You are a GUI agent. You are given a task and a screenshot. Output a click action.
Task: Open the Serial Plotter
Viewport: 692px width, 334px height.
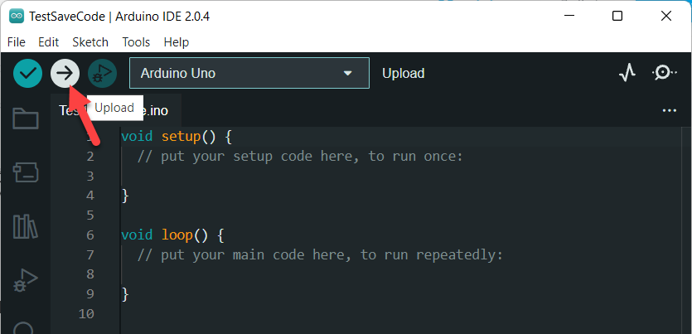pyautogui.click(x=627, y=73)
